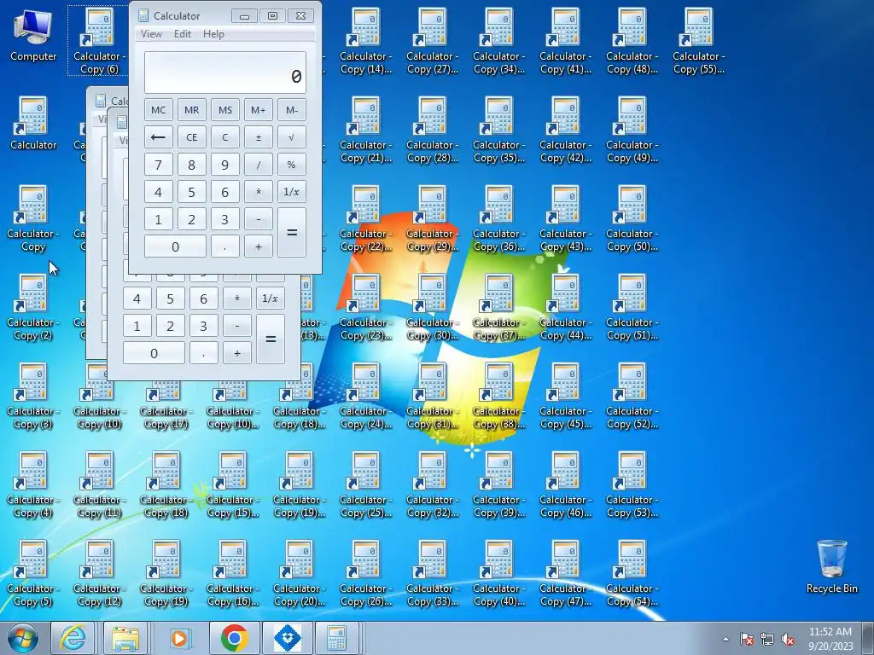Launch Windows Media Player from the taskbar
Image resolution: width=874 pixels, height=655 pixels.
point(179,638)
